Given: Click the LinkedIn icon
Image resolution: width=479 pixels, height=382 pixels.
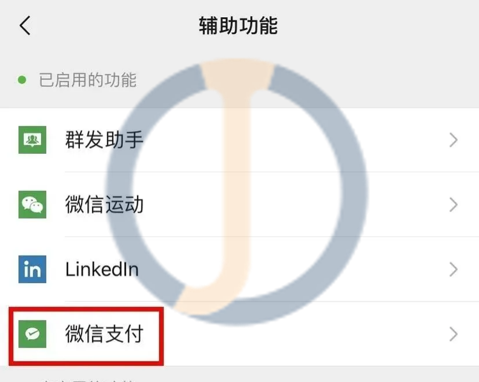Looking at the screenshot, I should (32, 269).
